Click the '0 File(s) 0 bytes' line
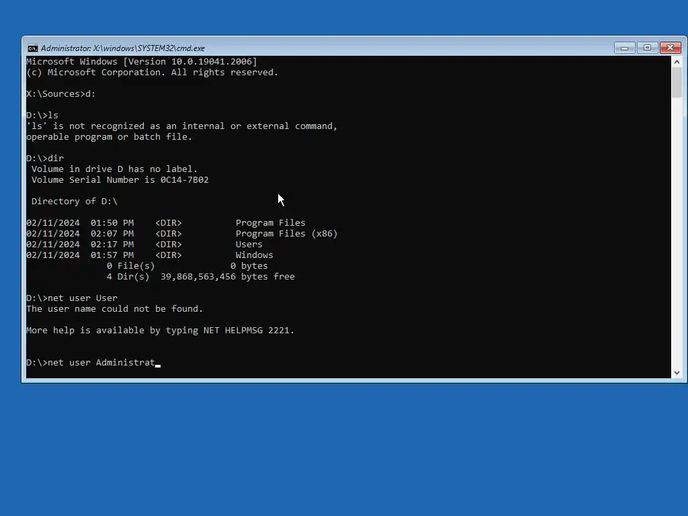 pos(187,266)
